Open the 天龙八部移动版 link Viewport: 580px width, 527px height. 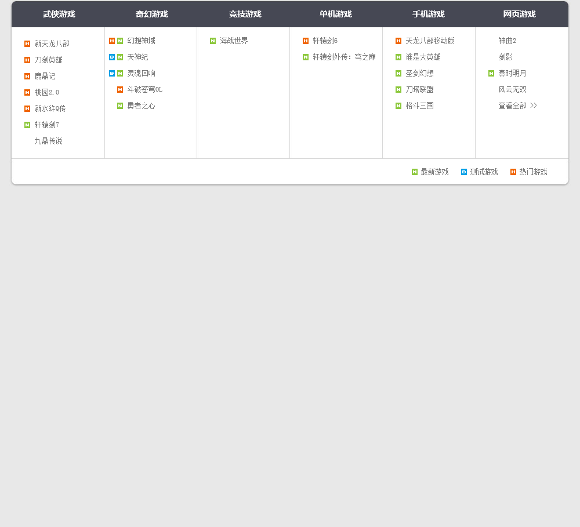click(x=430, y=41)
